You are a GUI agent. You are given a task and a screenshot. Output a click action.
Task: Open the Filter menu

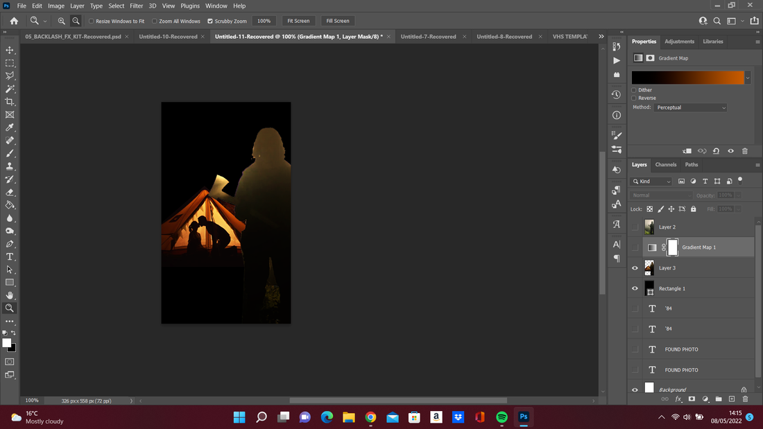(x=136, y=6)
